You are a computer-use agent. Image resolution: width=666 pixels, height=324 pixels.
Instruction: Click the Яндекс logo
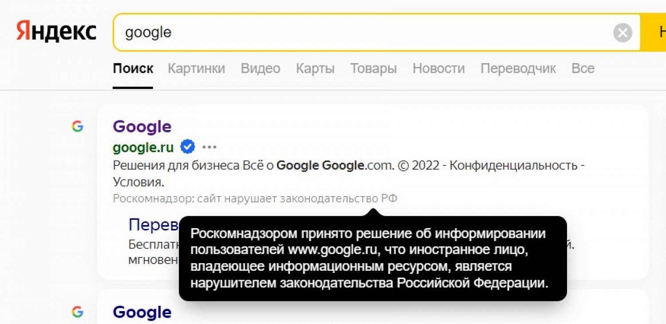pos(56,32)
